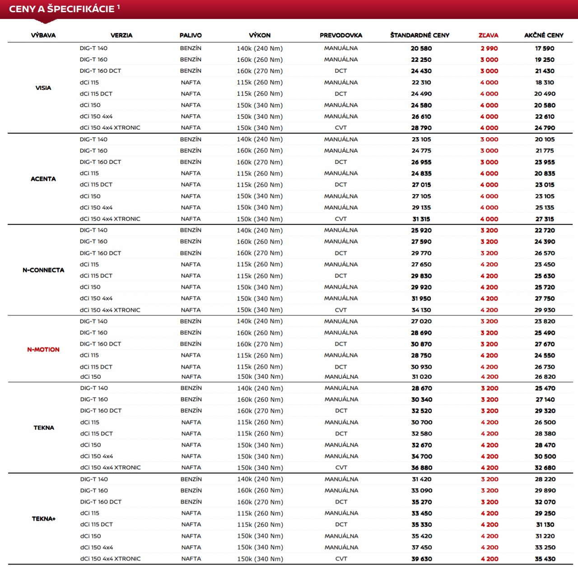Select action price 33 250

click(545, 548)
